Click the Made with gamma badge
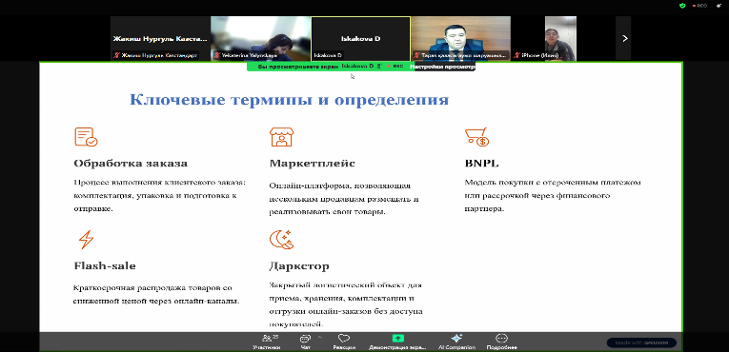The height and width of the screenshot is (352, 729). (x=641, y=342)
